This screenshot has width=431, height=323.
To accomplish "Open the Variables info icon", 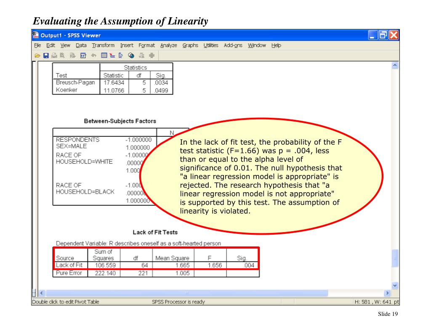I will [x=121, y=56].
